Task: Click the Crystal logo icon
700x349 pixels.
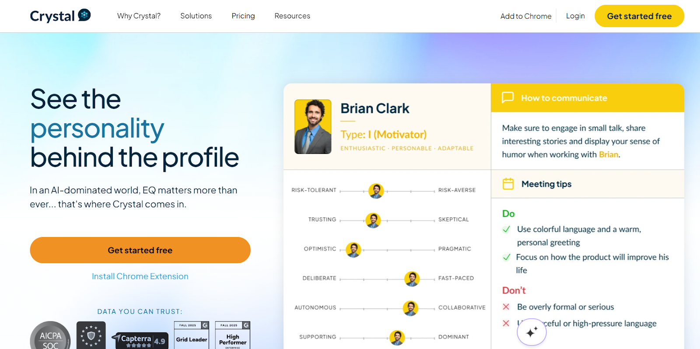Action: click(x=84, y=15)
